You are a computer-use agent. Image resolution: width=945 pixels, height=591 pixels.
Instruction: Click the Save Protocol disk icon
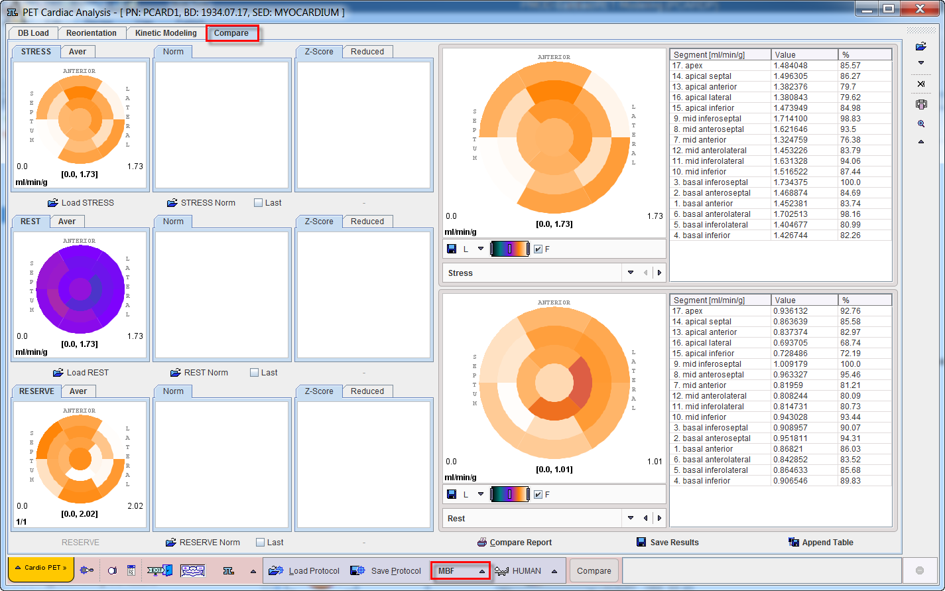click(x=357, y=570)
